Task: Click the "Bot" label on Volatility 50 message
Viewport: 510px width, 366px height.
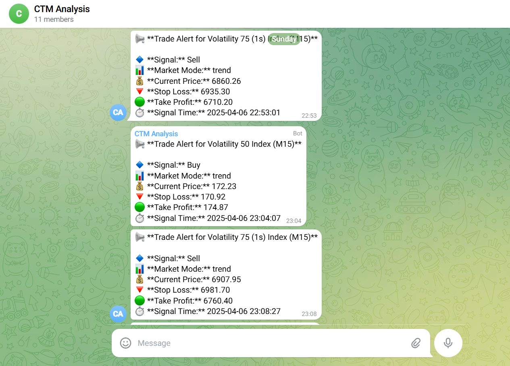Action: [298, 133]
